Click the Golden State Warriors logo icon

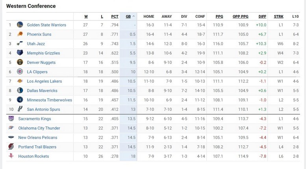(20, 25)
